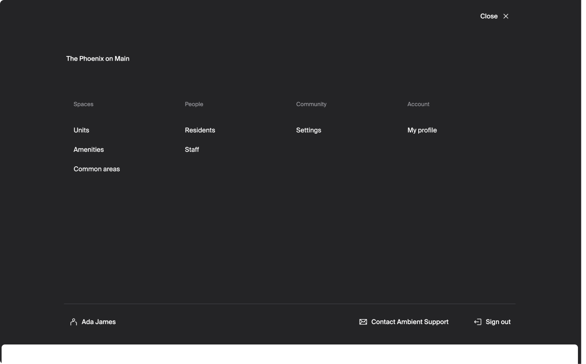Click Contact Ambient Support
Screen dimensions: 586x364
[x=409, y=322]
